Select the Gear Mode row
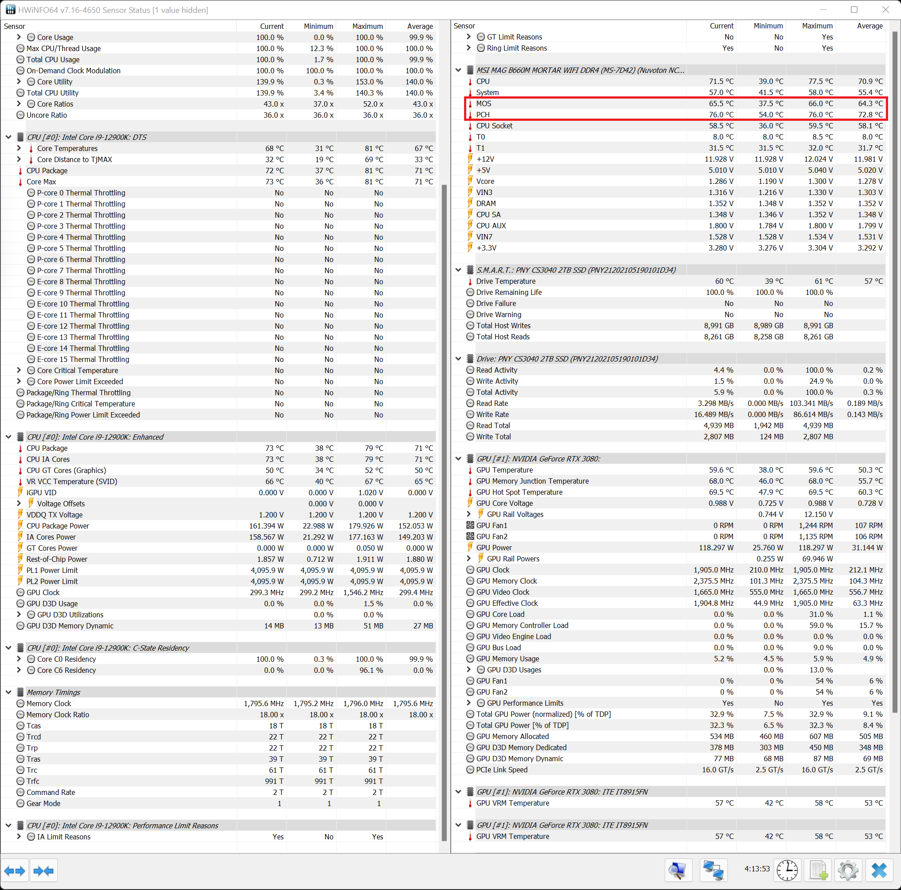The image size is (901, 890). click(x=218, y=803)
